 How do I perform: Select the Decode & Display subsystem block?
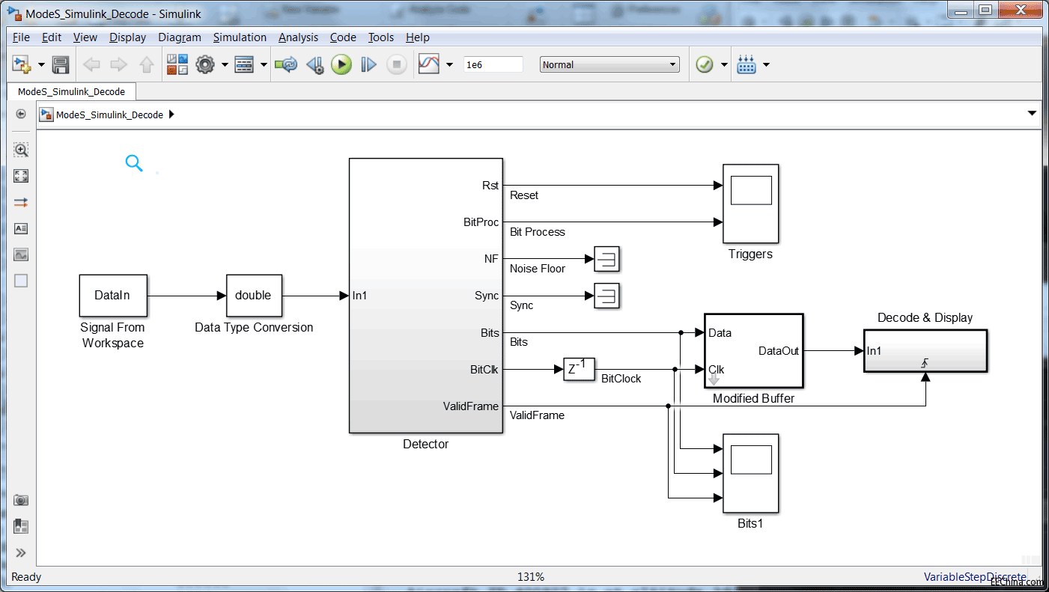[925, 350]
